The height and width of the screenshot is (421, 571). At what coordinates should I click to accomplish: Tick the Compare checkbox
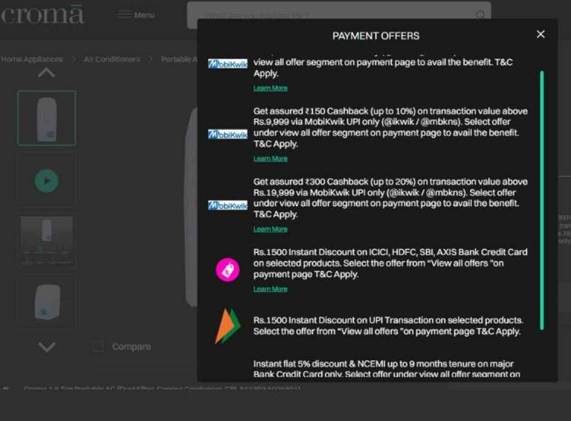98,347
